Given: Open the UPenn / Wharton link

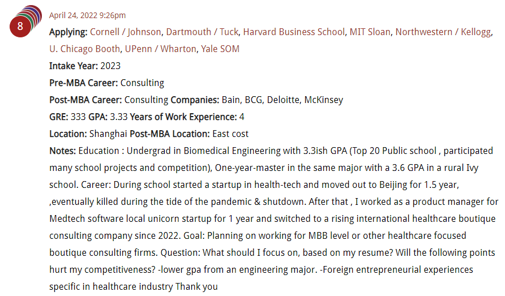Looking at the screenshot, I should point(160,49).
